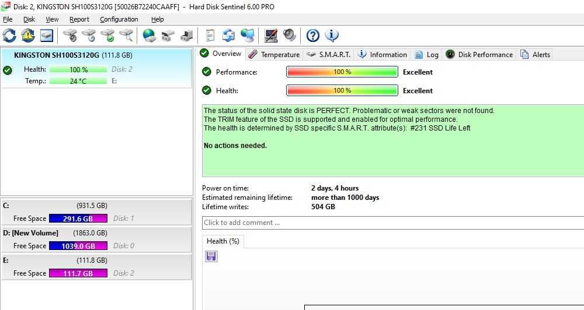Screen dimensions: 584x310
Task: Open the Help menu
Action: [x=157, y=19]
